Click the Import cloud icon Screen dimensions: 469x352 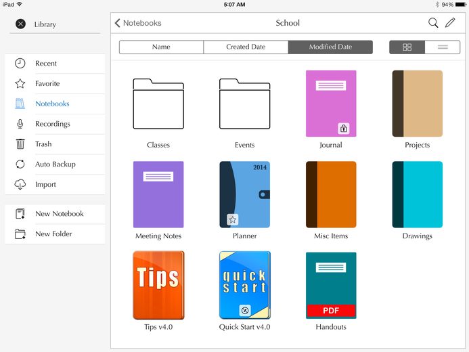pyautogui.click(x=20, y=184)
